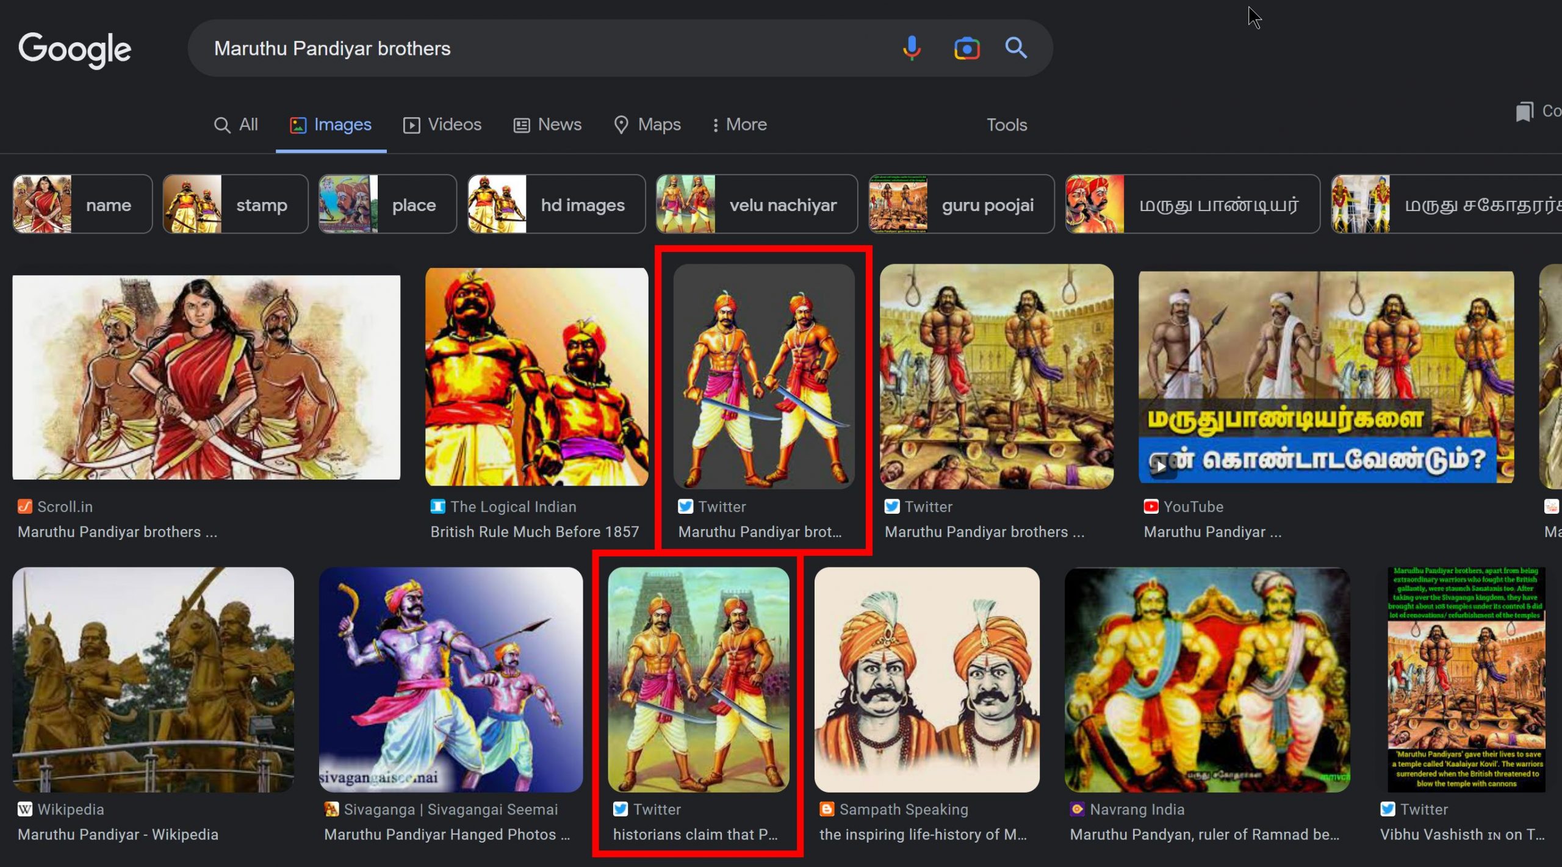The height and width of the screenshot is (867, 1562).
Task: Select the Images tab
Action: [331, 124]
